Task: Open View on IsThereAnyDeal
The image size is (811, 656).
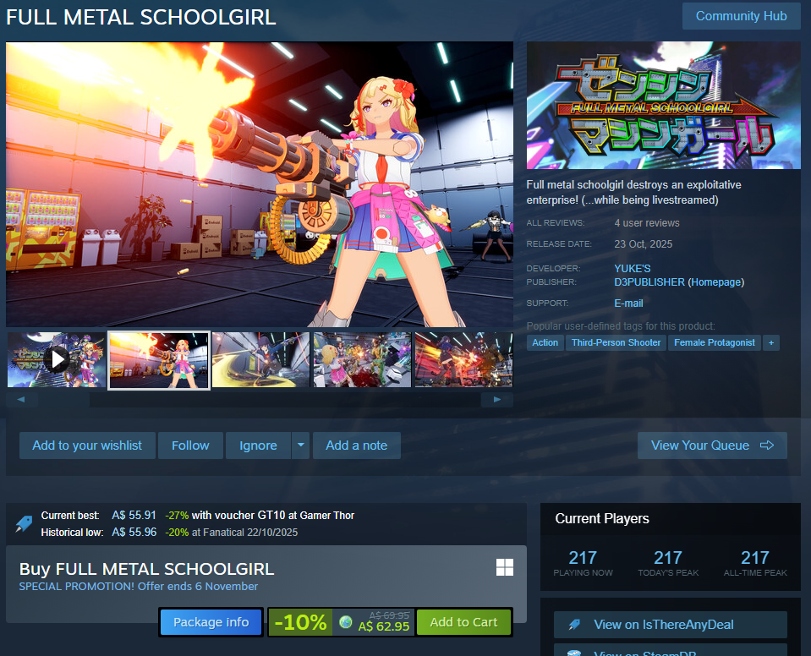Action: 671,625
